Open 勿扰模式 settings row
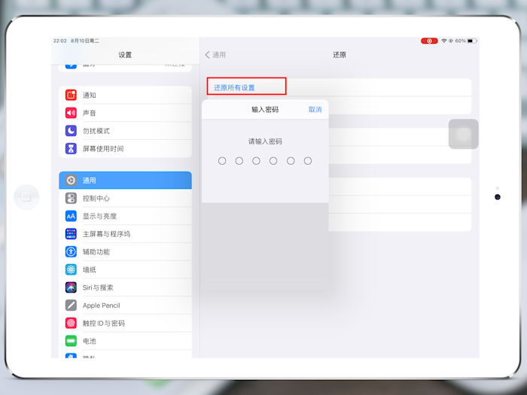Viewport: 527px width, 395px height. point(125,131)
